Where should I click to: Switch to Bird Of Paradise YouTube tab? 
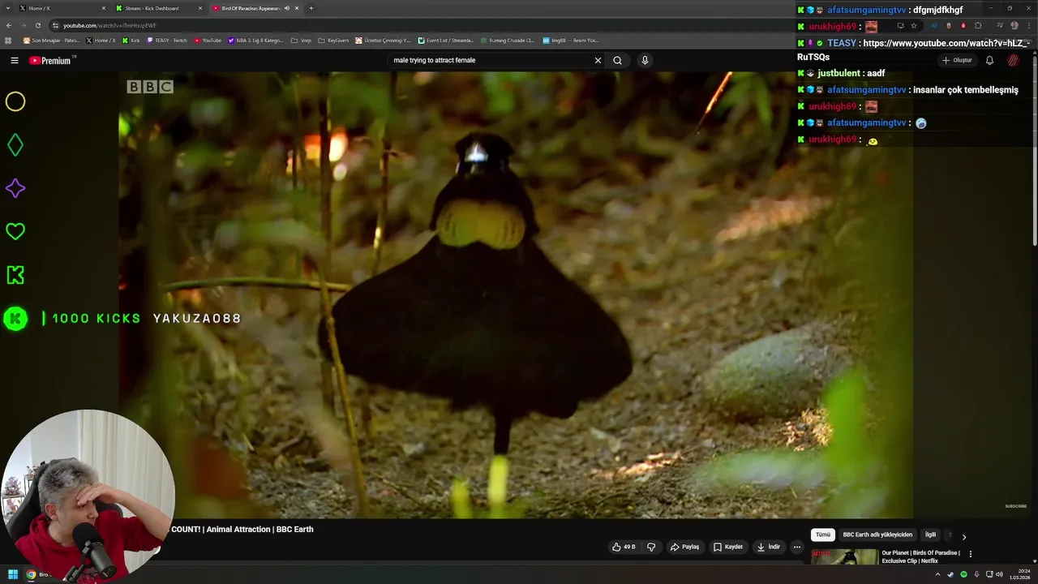(255, 8)
